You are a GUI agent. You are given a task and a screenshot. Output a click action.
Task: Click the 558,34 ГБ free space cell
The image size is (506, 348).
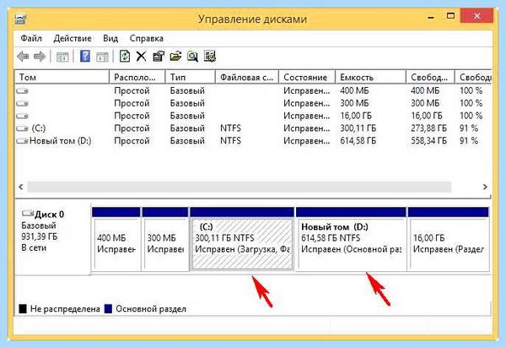[x=429, y=141]
